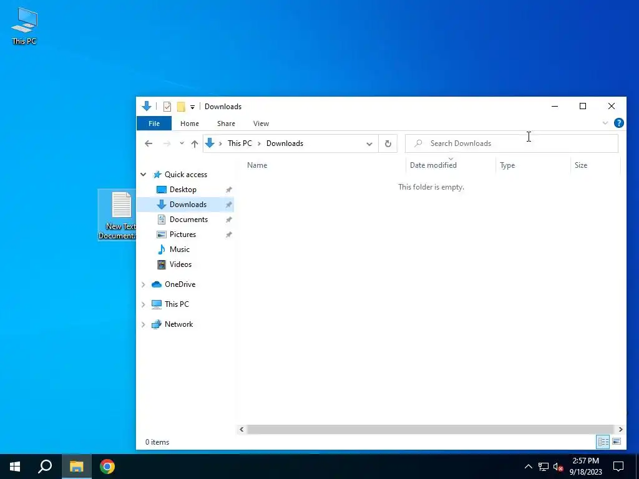Switch to Details view layout

click(603, 442)
